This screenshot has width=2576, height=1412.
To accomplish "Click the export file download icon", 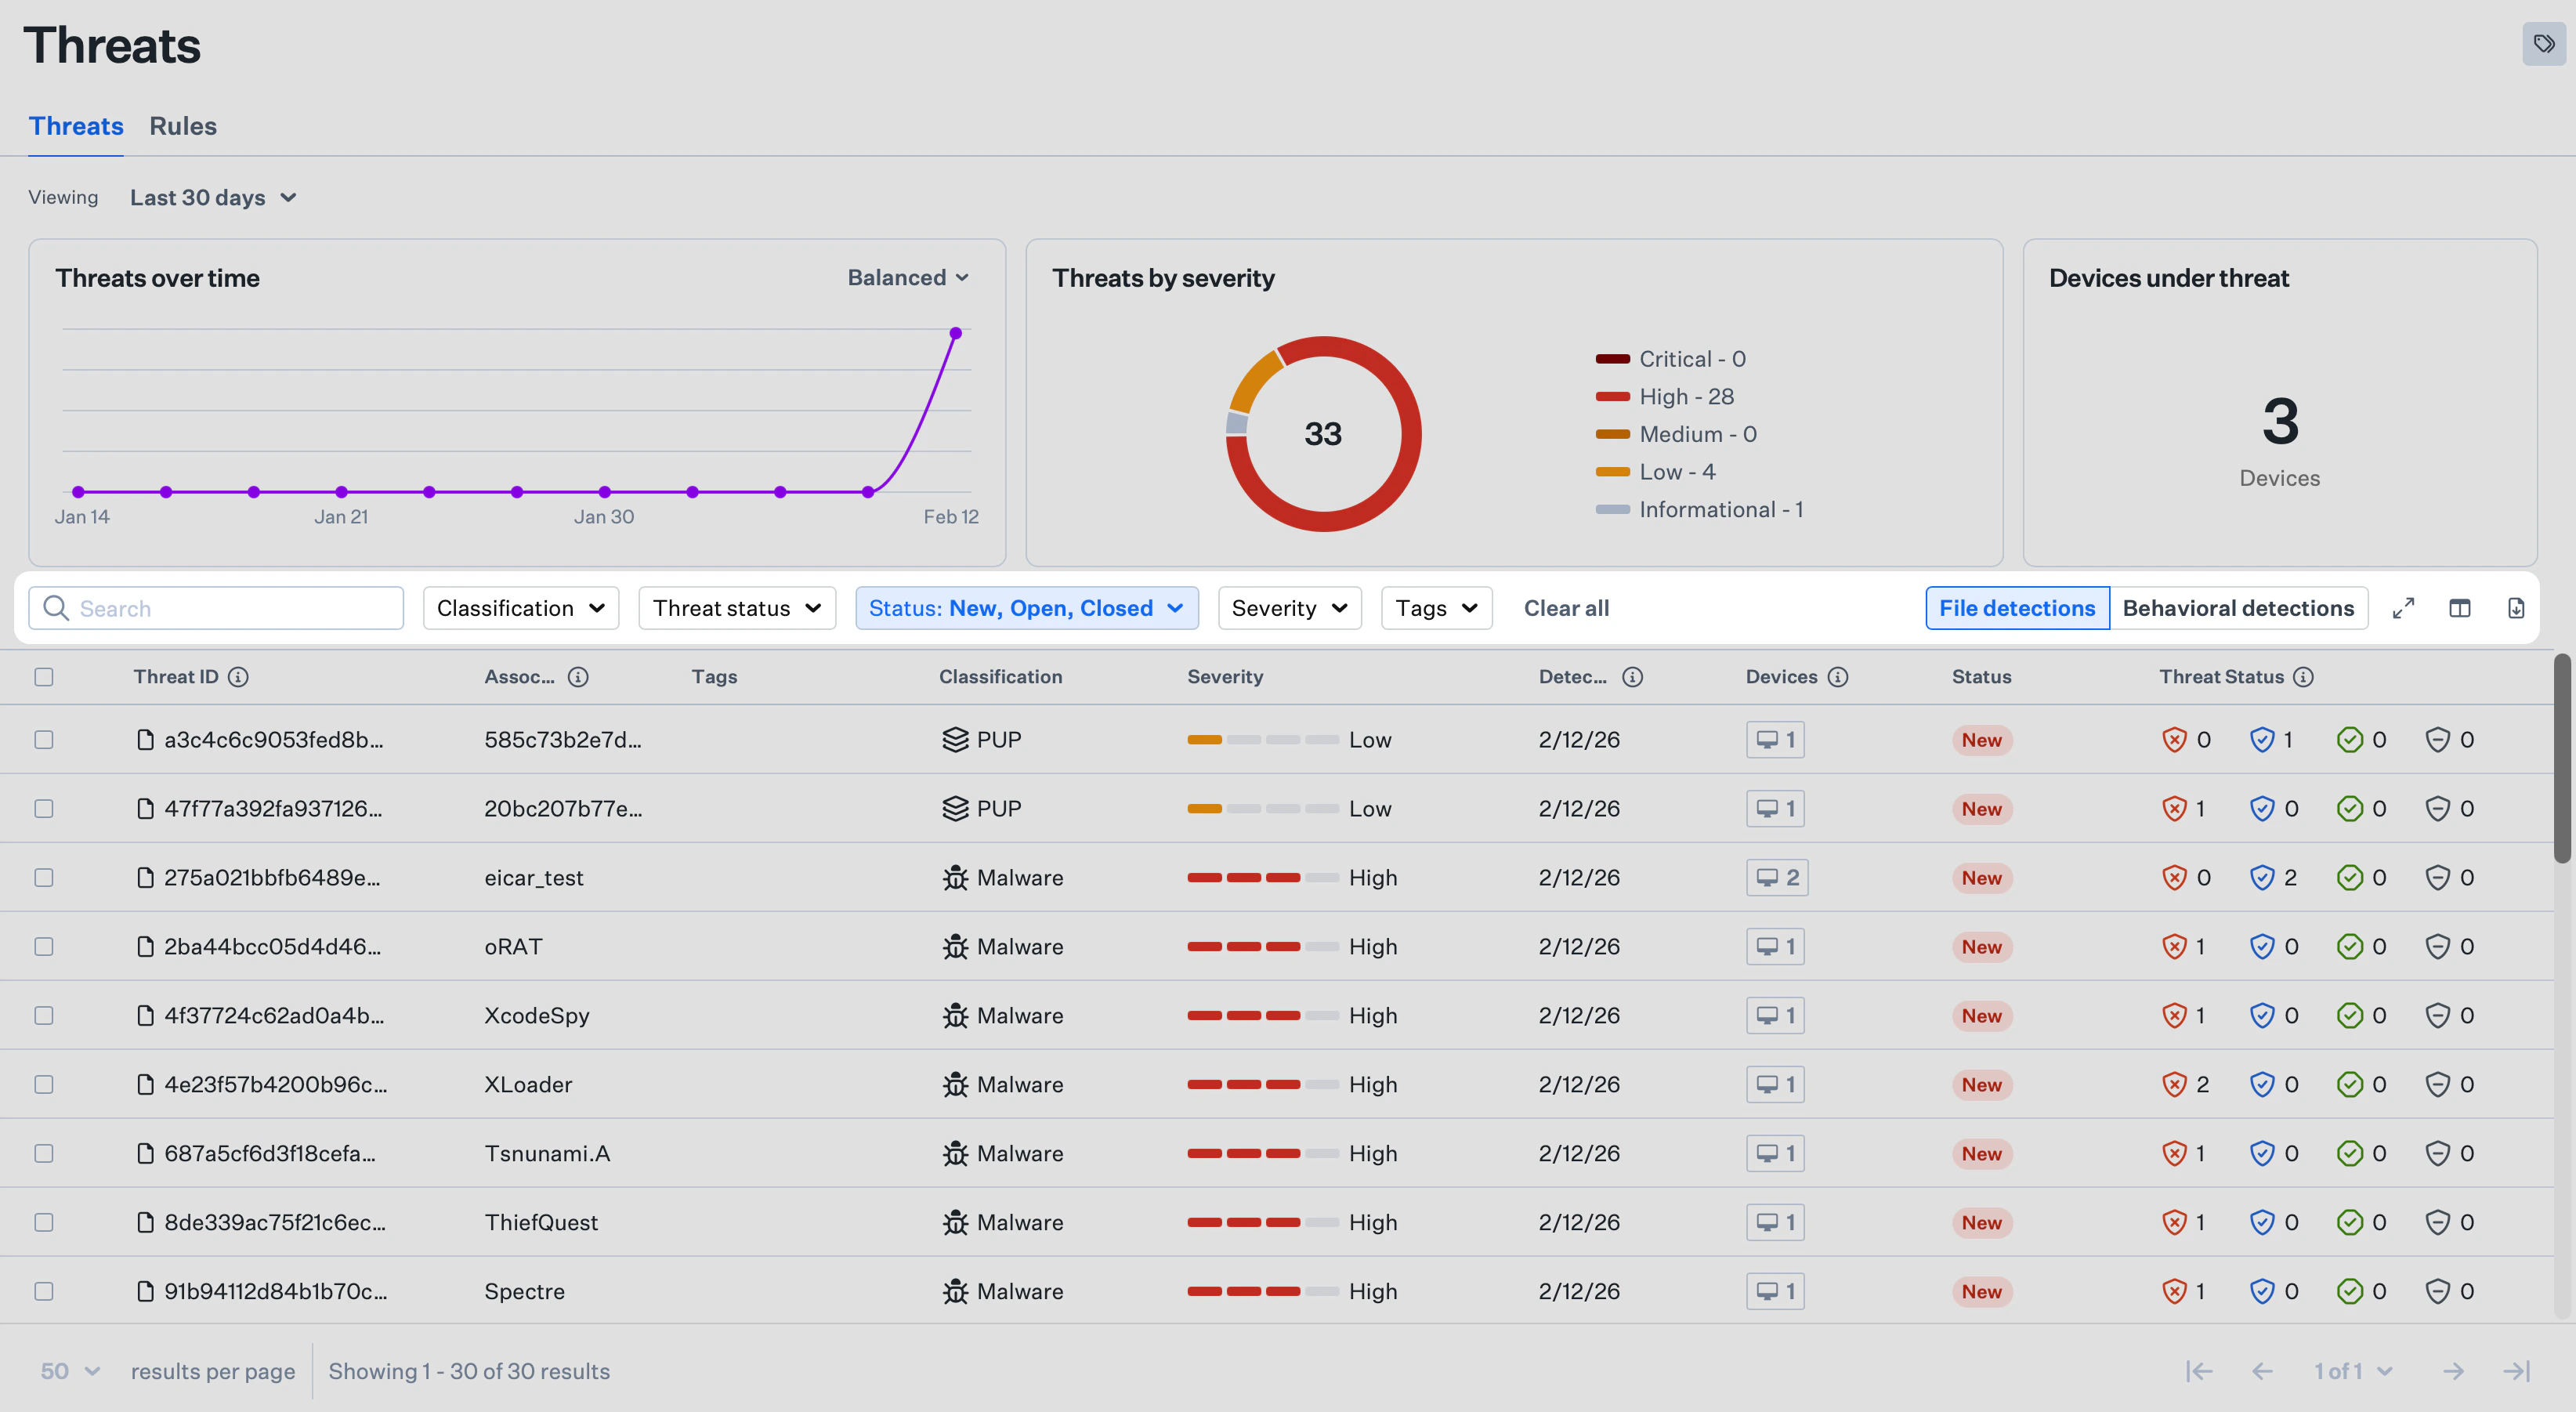I will coord(2516,607).
